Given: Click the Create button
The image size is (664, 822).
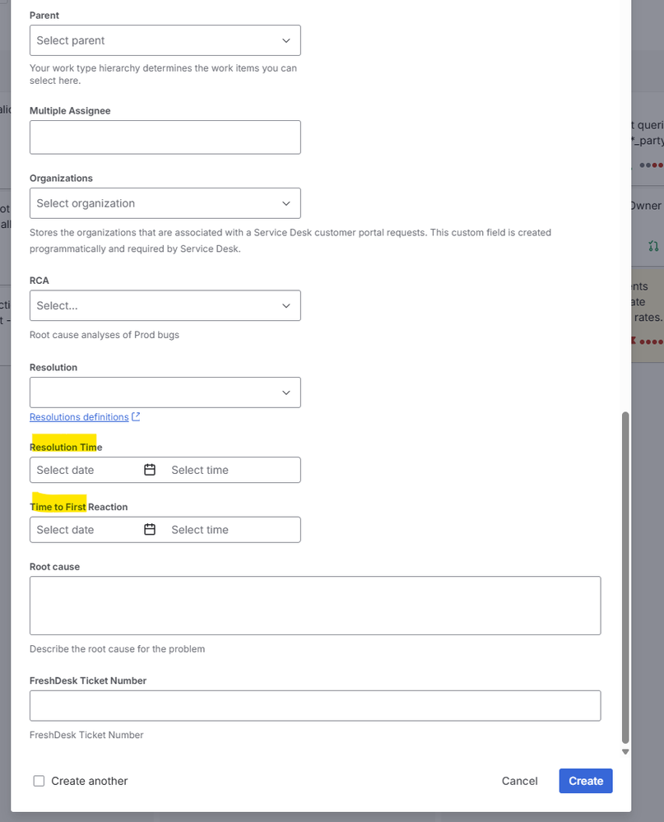Looking at the screenshot, I should 586,781.
